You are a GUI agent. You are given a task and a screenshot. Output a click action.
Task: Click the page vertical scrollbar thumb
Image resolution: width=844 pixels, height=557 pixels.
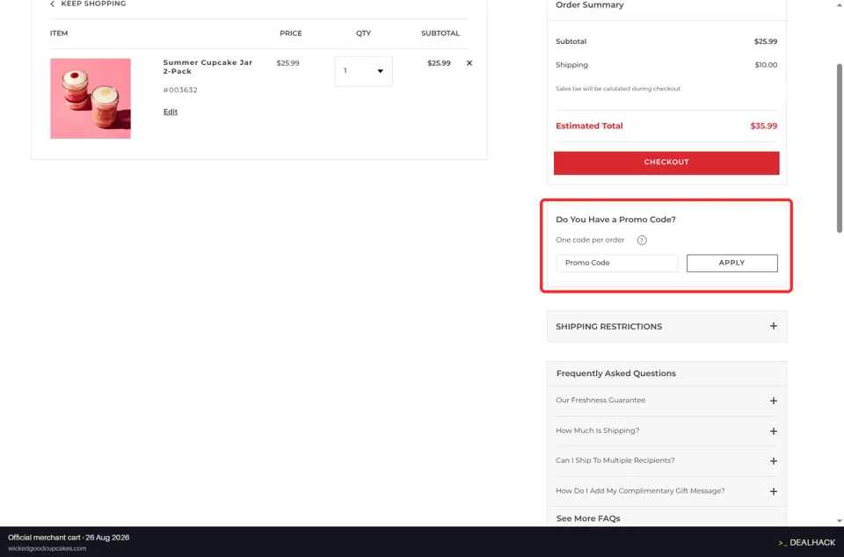tap(839, 148)
